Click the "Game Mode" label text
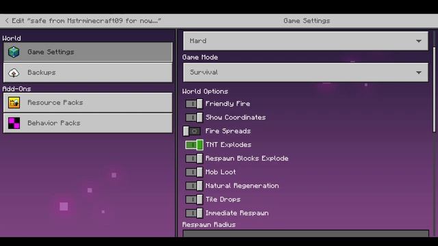Screen dimensions: 438x246 (x=200, y=57)
